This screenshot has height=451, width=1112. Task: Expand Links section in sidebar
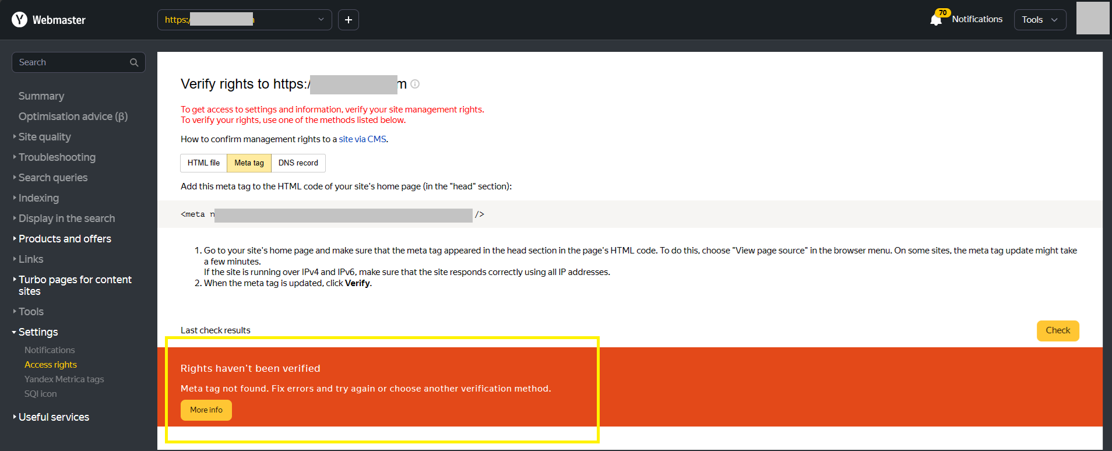pos(30,259)
